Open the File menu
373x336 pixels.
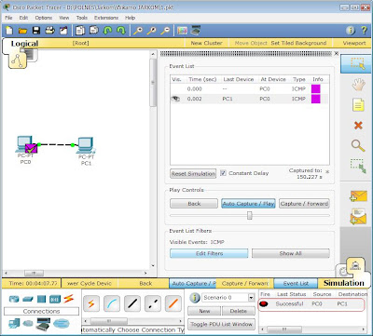point(8,18)
